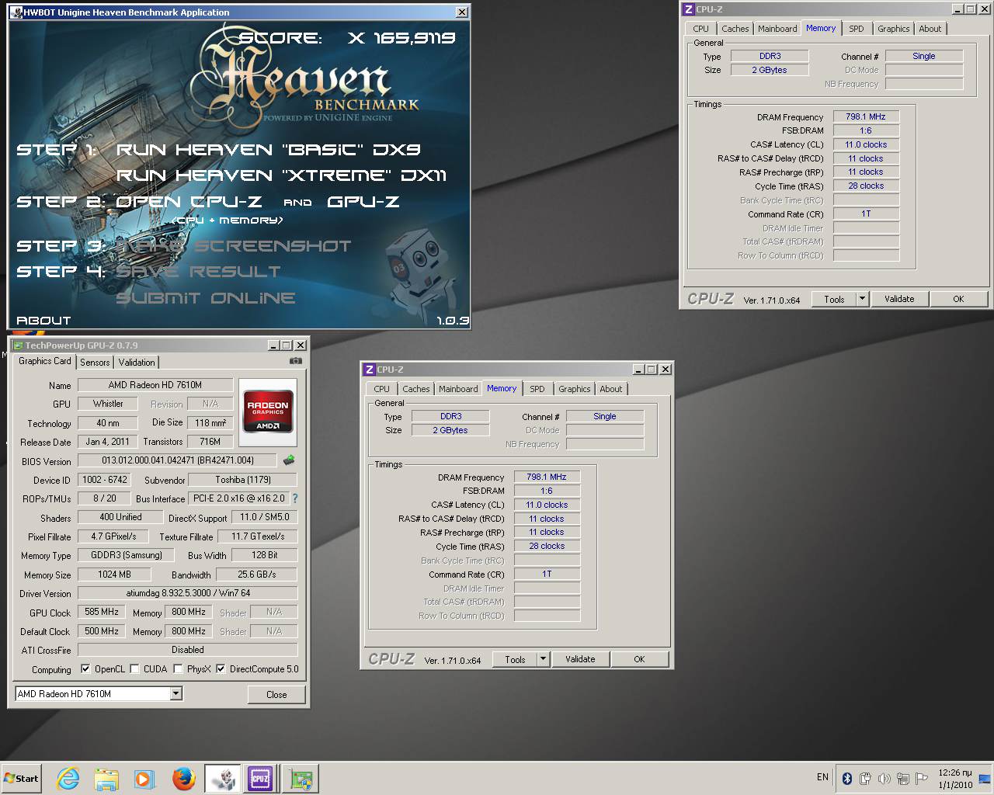Click the network tray icon
The width and height of the screenshot is (994, 795).
pos(903,778)
